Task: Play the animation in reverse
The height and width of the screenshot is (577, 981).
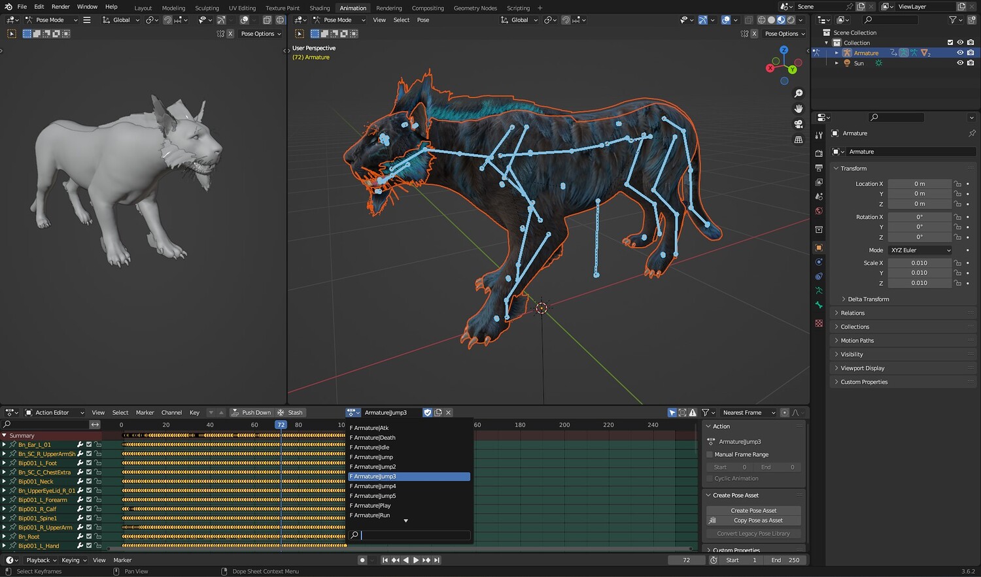Action: tap(405, 560)
